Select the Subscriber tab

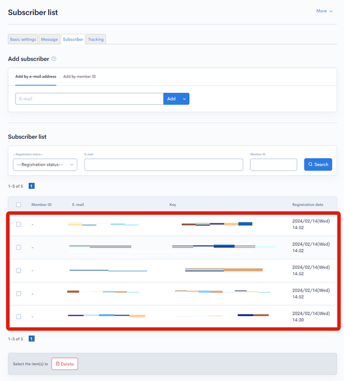tap(73, 39)
